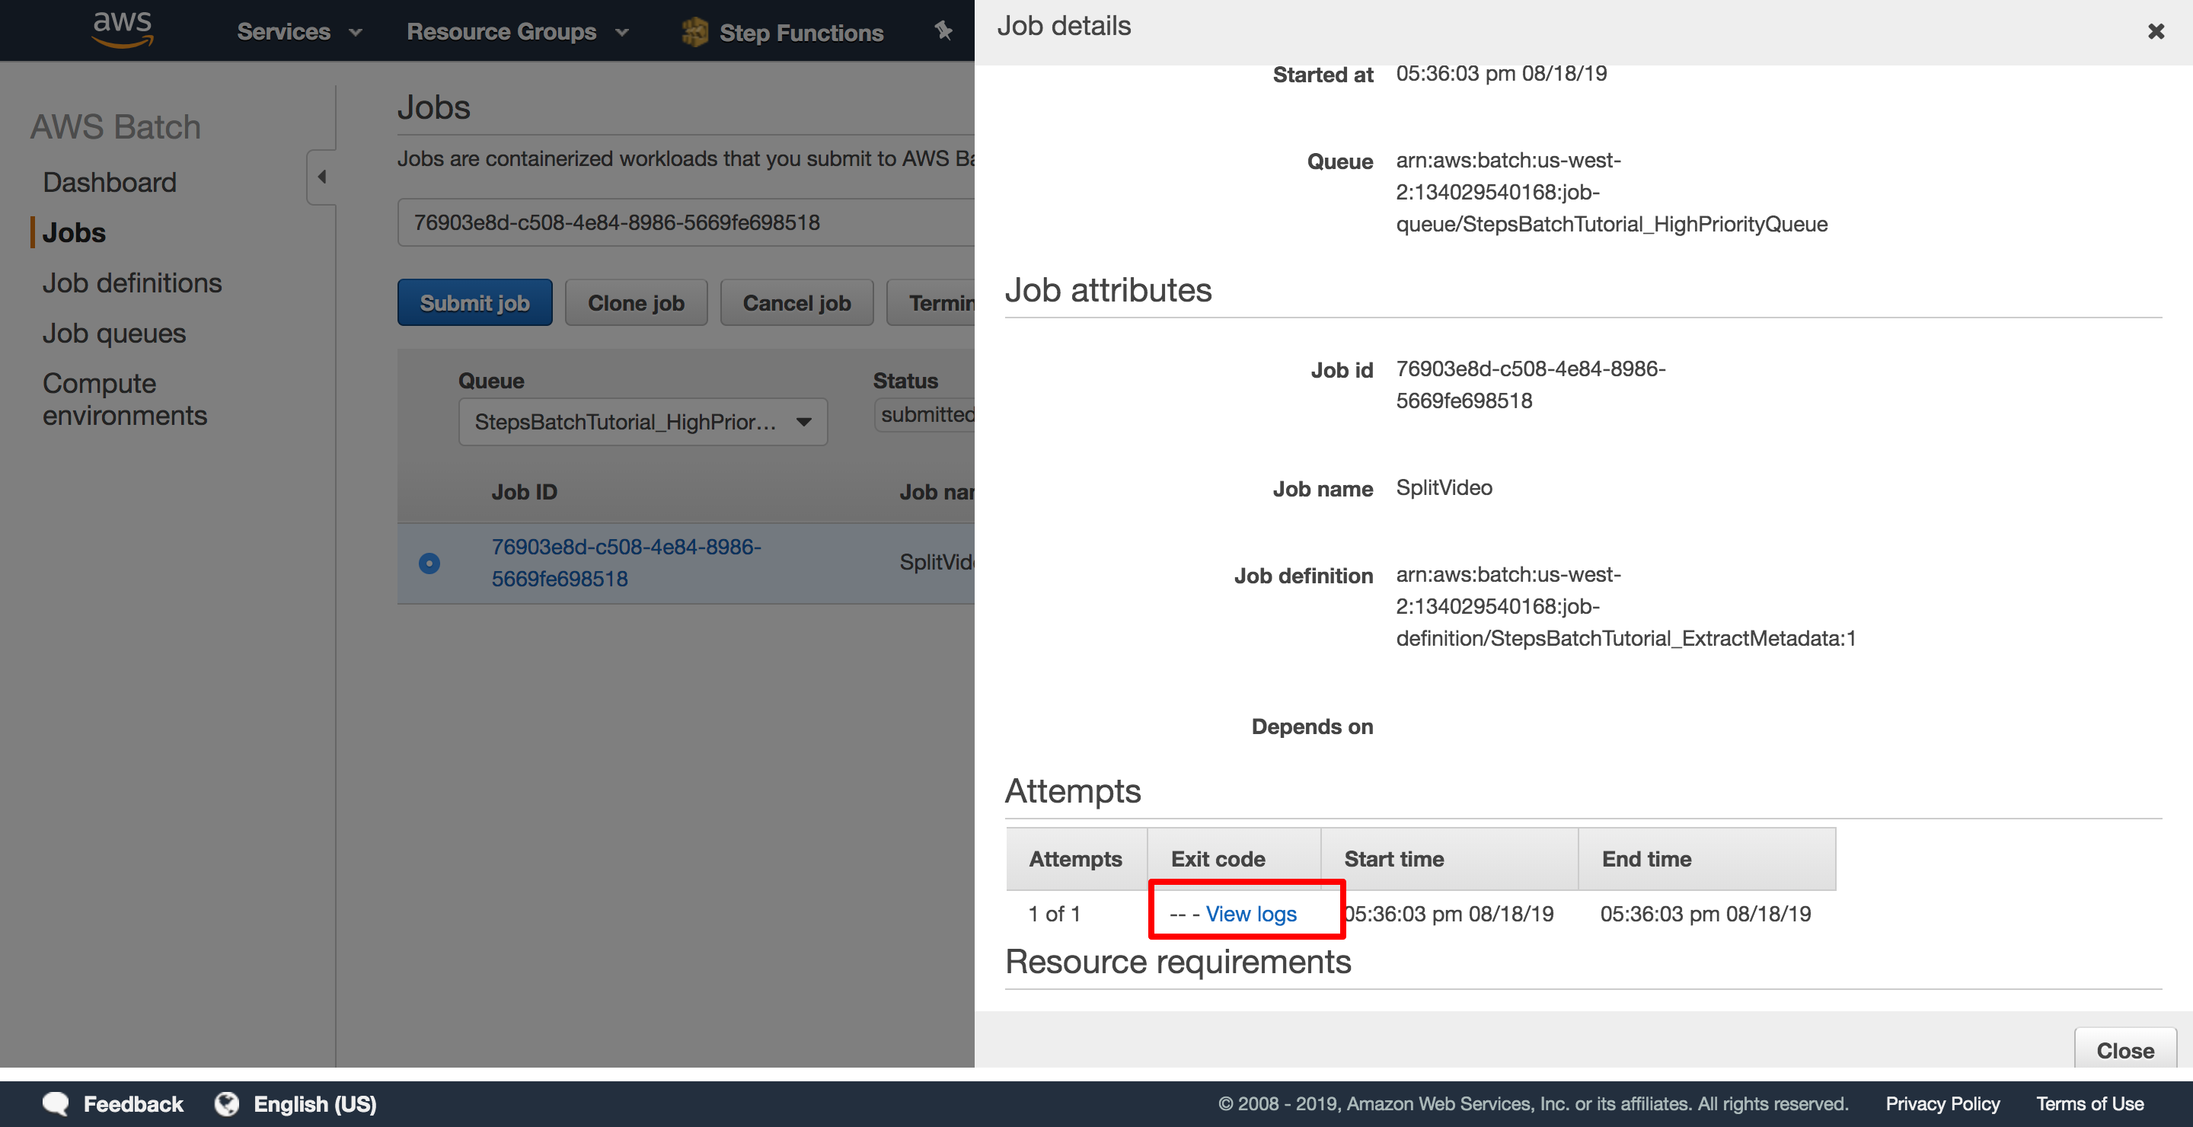The image size is (2193, 1127).
Task: Open the Resource Groups dropdown menu
Action: (518, 31)
